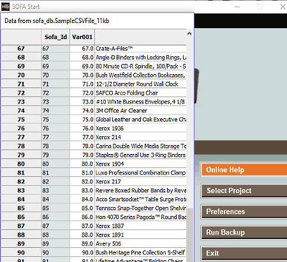Click cell 'Bush Westfield Collection Bookcases'

pos(140,75)
